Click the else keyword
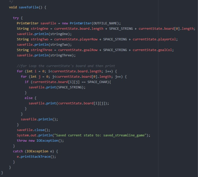This screenshot has height=177, width=198. point(29,98)
